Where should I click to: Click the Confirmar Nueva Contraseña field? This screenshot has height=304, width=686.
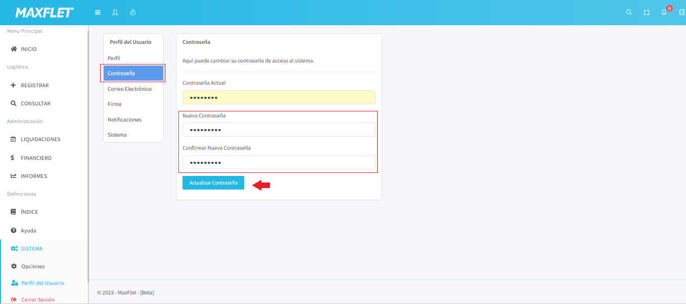279,162
